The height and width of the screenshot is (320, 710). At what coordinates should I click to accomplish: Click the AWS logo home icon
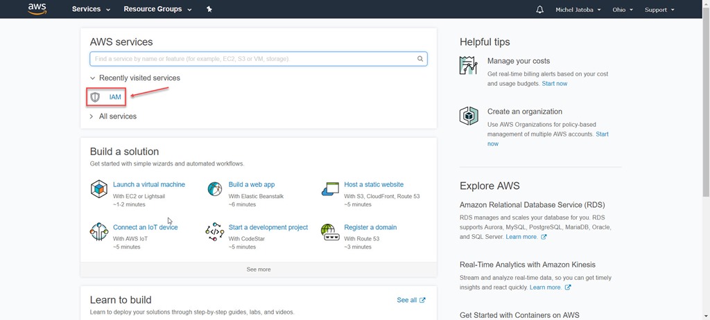pyautogui.click(x=37, y=9)
